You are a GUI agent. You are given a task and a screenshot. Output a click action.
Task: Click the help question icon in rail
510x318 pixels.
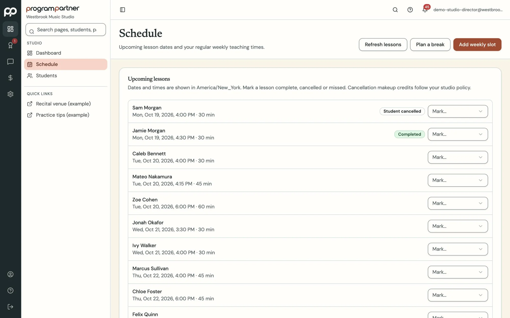tap(10, 290)
